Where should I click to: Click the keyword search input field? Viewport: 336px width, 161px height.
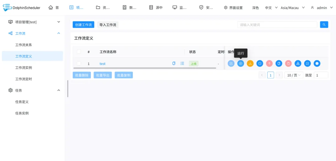277,25
